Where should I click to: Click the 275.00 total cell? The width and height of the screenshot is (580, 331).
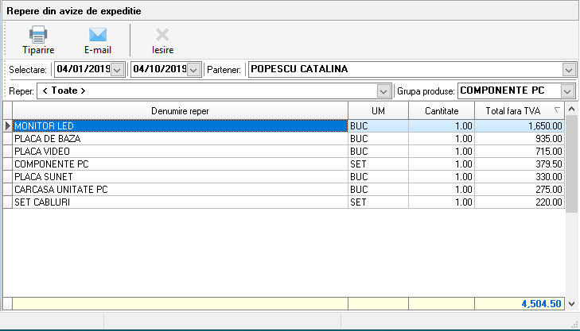click(520, 190)
